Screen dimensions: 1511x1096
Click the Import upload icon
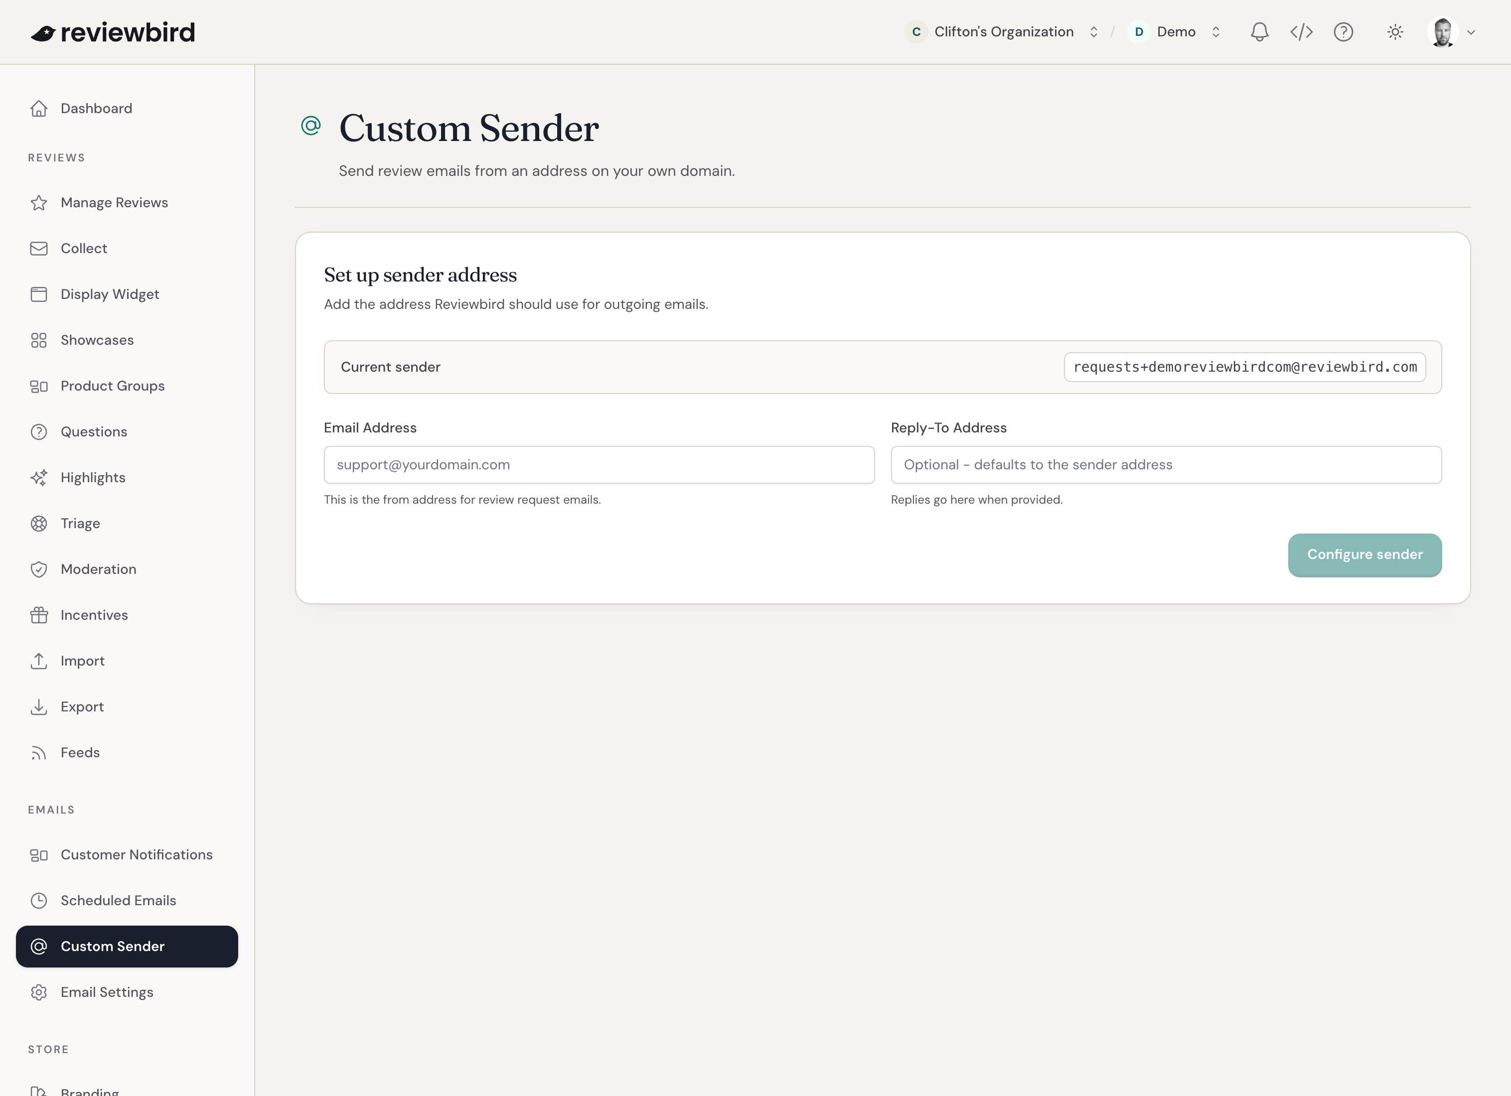(39, 661)
